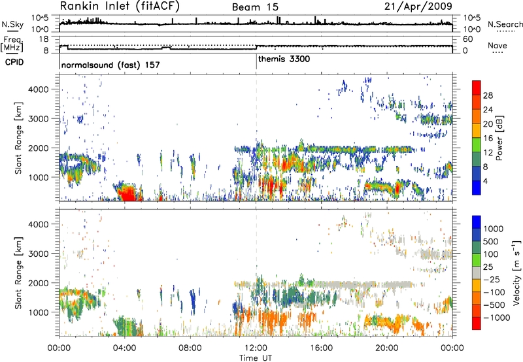Click the 'Velocity [m s-1]' colorbar label
This screenshot has height=362, width=523.
click(x=516, y=272)
